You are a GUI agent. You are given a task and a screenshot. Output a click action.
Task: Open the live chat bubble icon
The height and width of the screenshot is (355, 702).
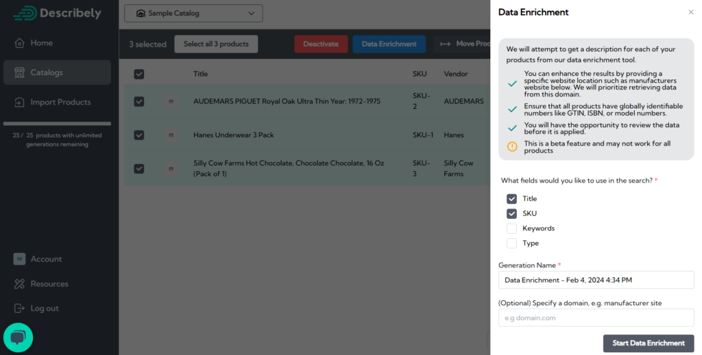19,337
